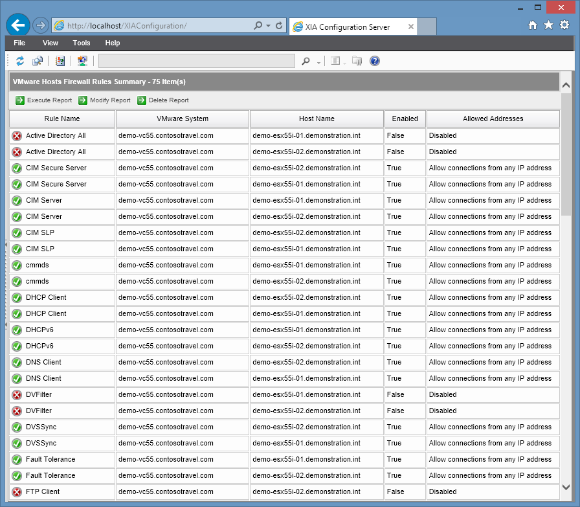Click the layout pane toolbar icon
580x507 pixels.
tap(335, 60)
